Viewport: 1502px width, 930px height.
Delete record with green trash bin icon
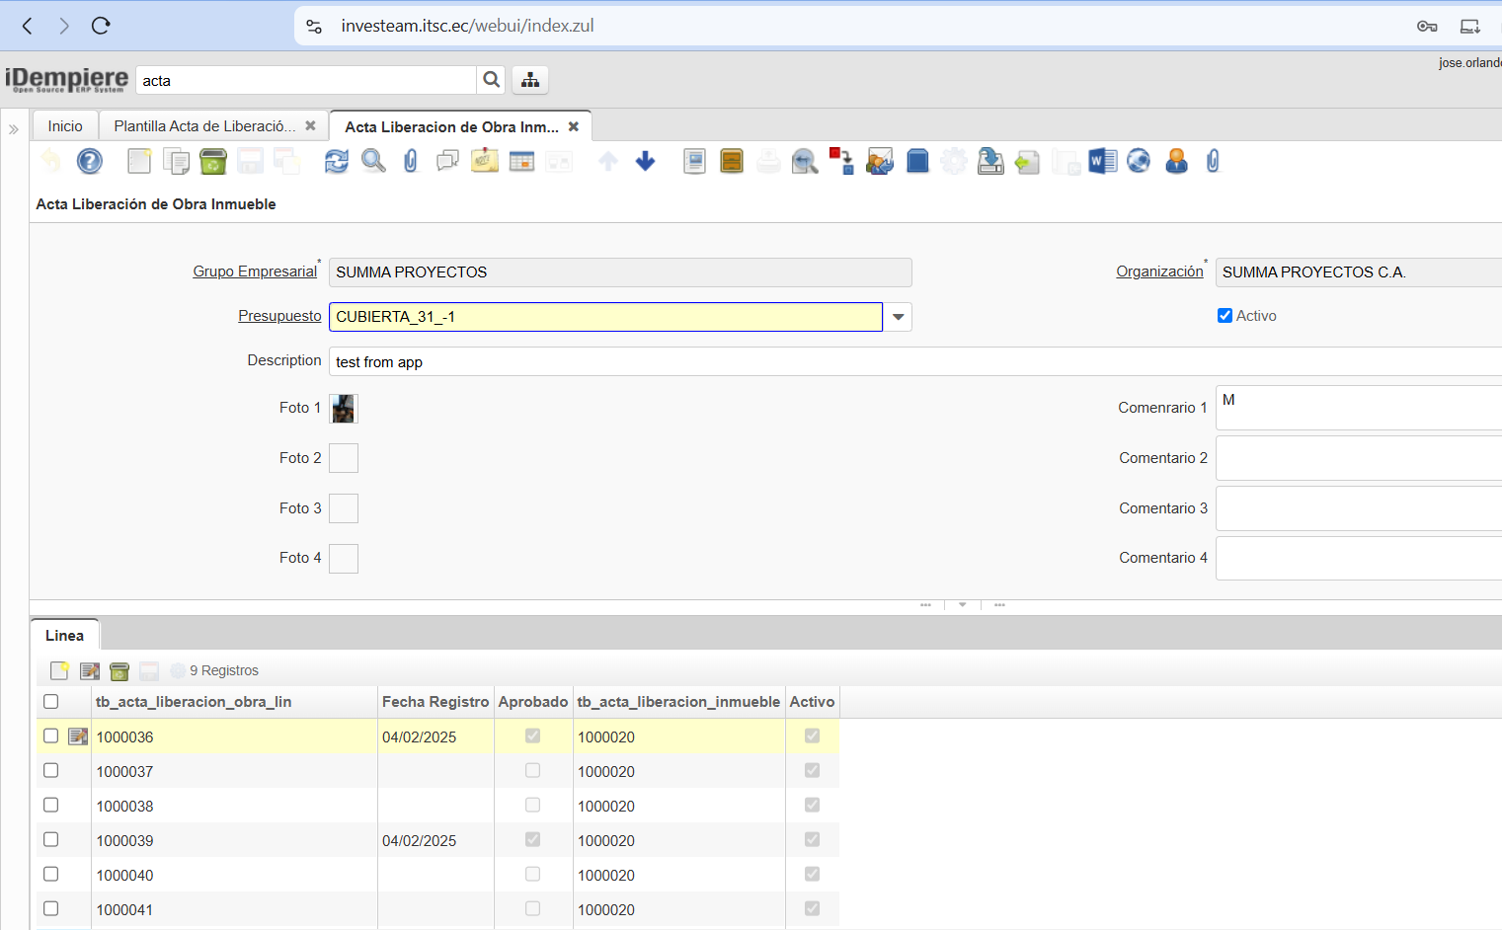point(212,161)
